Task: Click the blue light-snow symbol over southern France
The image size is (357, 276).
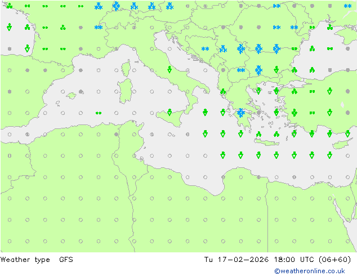Action: coord(99,28)
